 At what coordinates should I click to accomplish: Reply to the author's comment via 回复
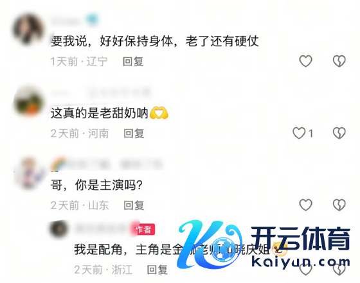point(157,270)
